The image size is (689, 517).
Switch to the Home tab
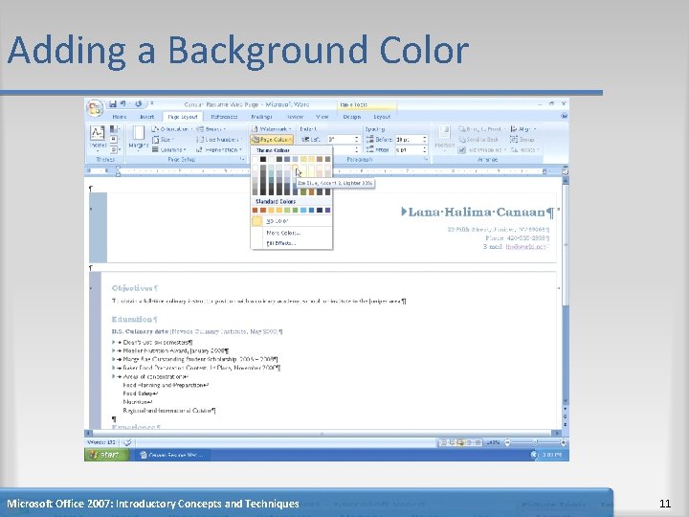click(119, 117)
